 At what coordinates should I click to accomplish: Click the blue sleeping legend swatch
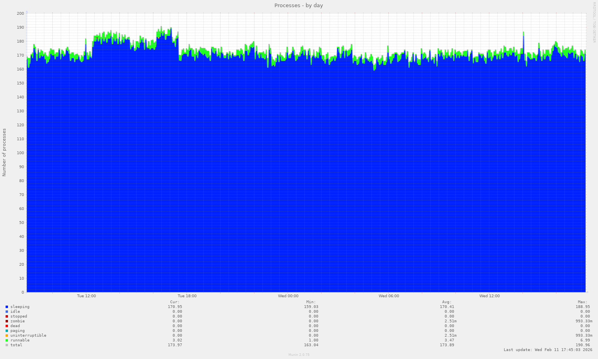pyautogui.click(x=7, y=307)
